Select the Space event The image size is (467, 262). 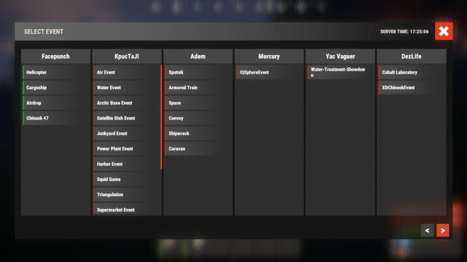click(198, 103)
